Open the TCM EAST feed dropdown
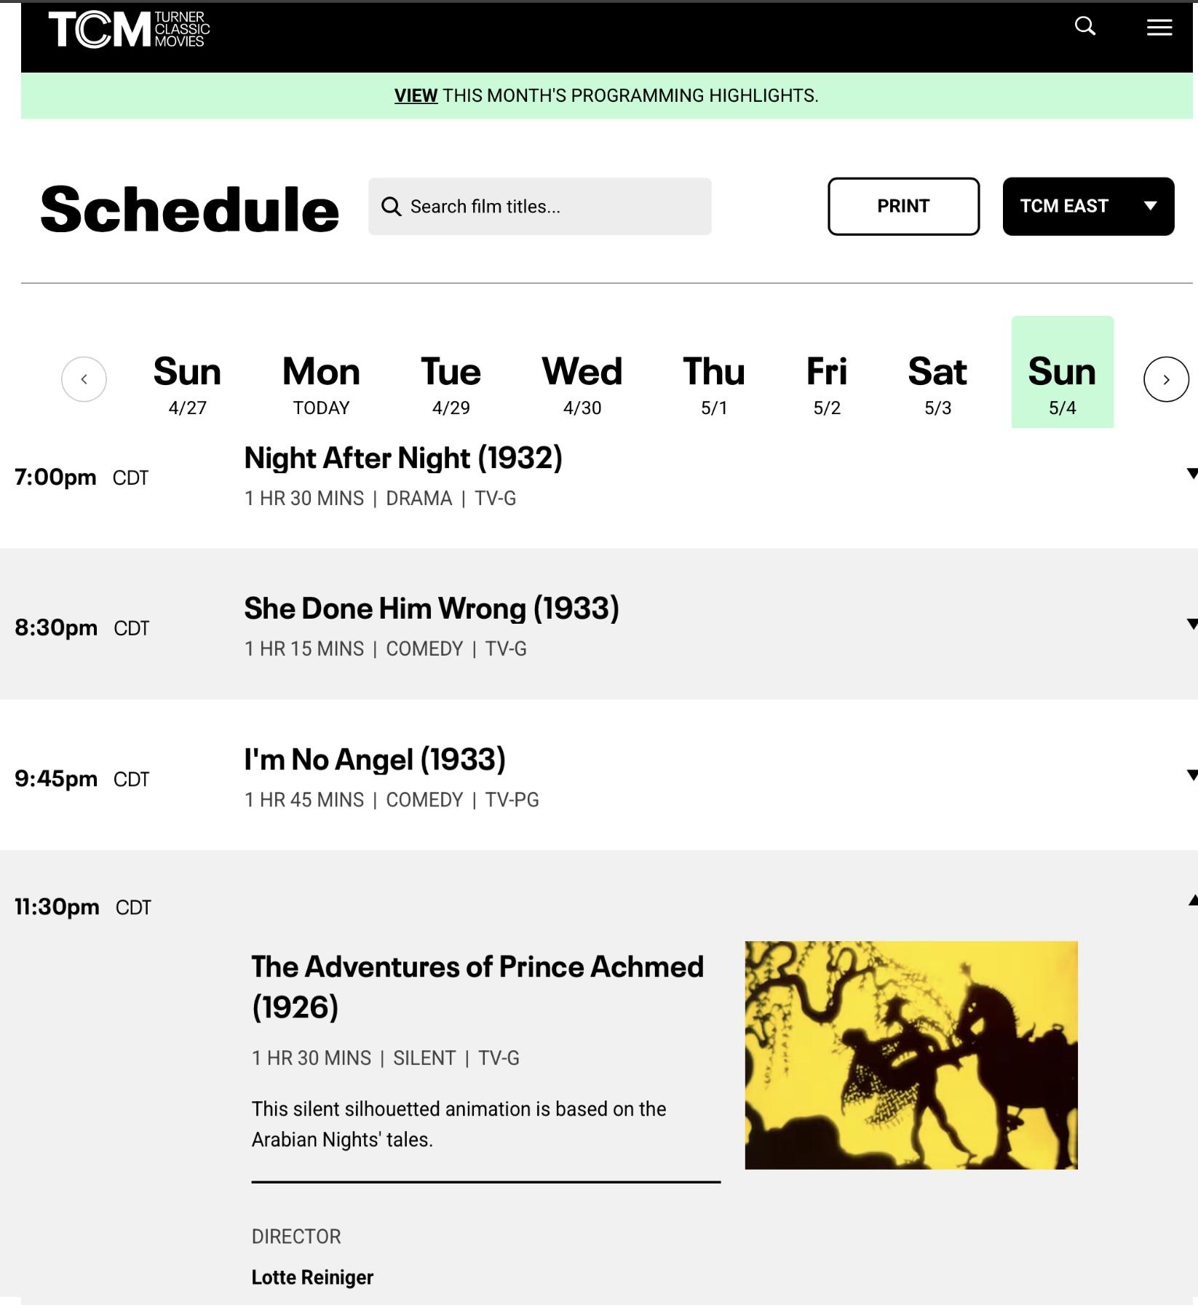 tap(1087, 207)
